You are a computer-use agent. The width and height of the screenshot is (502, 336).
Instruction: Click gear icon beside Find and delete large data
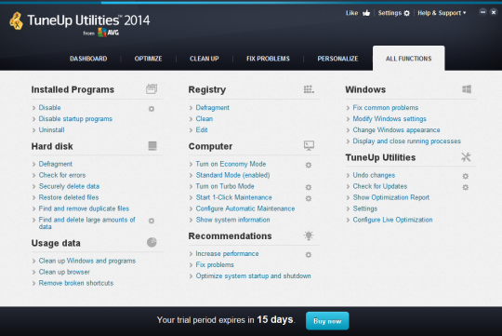pos(152,221)
